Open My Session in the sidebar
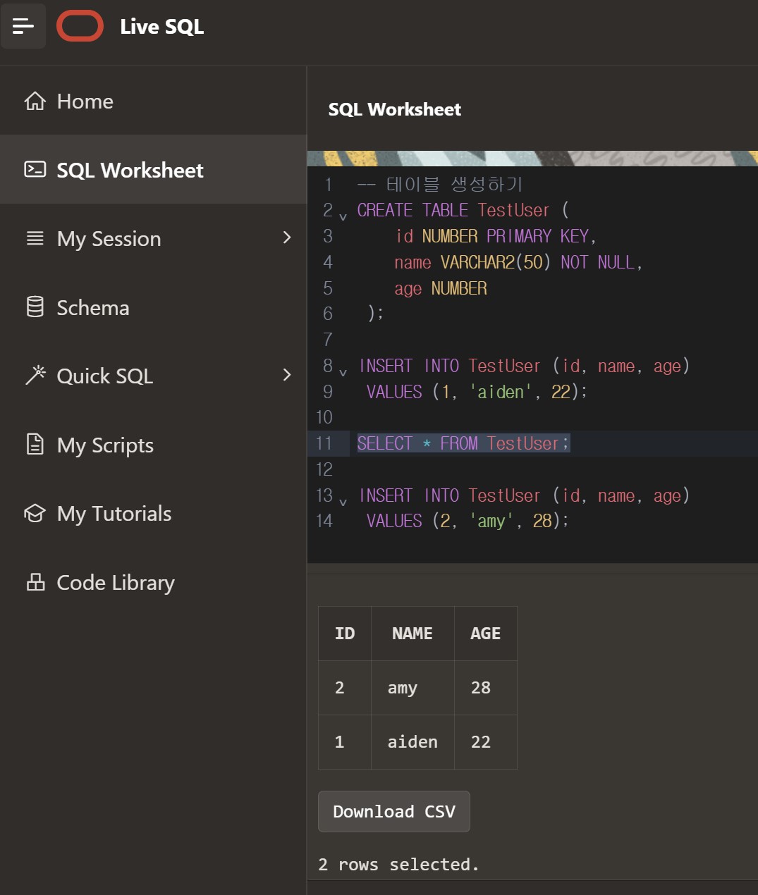 [153, 238]
